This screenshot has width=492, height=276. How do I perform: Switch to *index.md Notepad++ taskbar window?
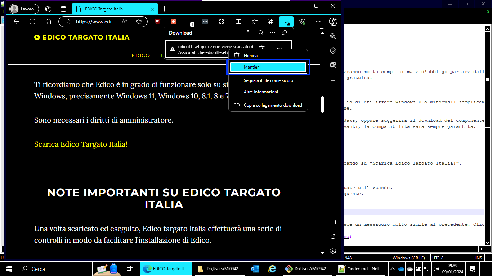click(360, 269)
